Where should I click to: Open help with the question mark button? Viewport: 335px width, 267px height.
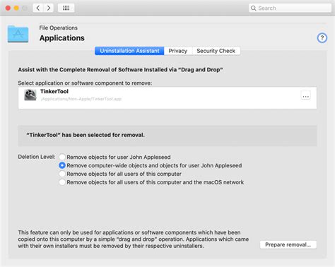[322, 38]
